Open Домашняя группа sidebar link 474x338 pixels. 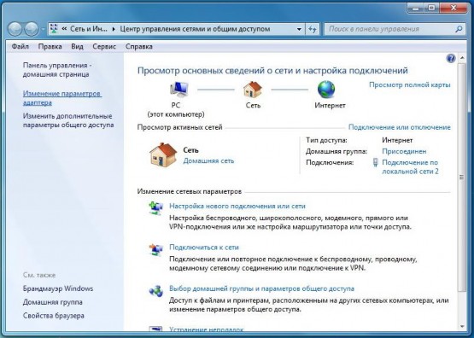coord(53,302)
